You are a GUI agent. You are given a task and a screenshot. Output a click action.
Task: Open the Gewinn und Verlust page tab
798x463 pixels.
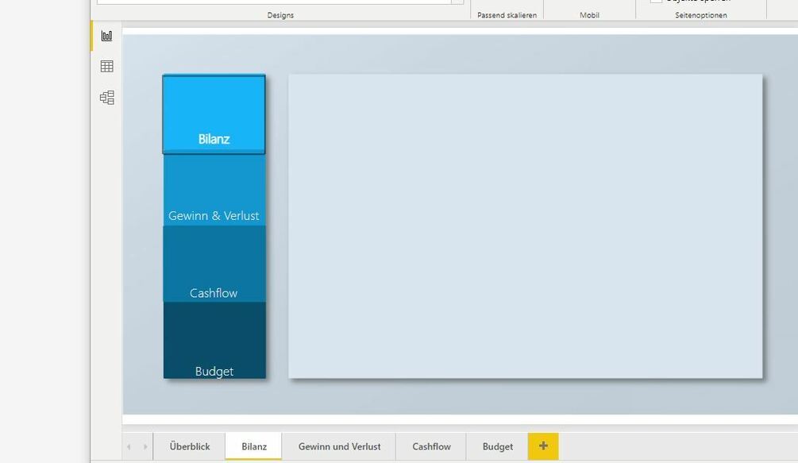tap(339, 446)
